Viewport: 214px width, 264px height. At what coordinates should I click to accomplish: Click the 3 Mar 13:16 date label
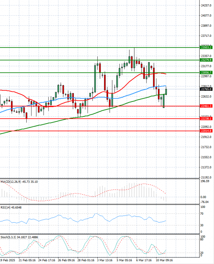point(105,260)
